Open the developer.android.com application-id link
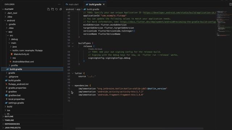The height and width of the screenshot is (130, 232). (x=180, y=13)
